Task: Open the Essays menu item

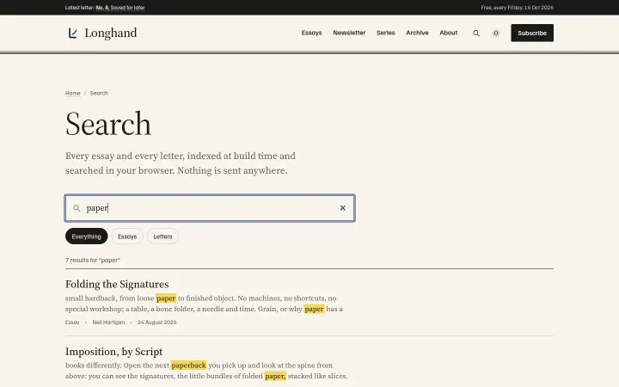Action: 311,33
